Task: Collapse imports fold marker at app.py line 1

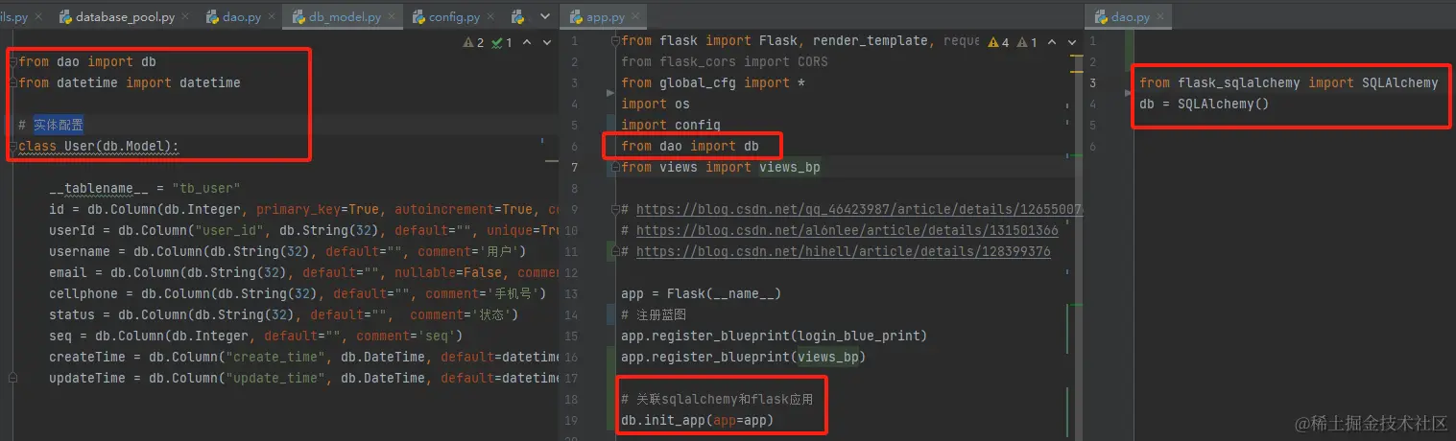Action: pos(615,40)
